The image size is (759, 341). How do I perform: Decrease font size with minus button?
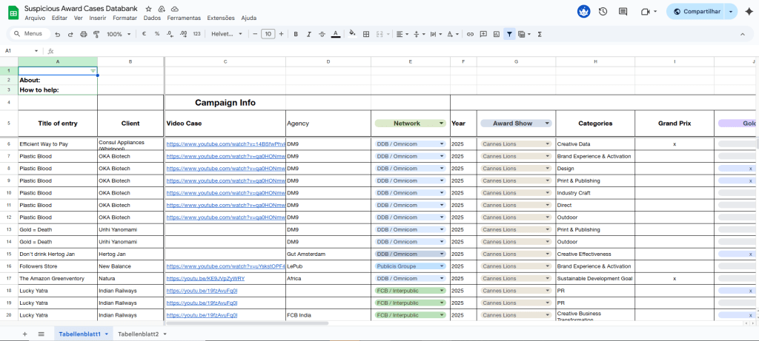coord(255,34)
